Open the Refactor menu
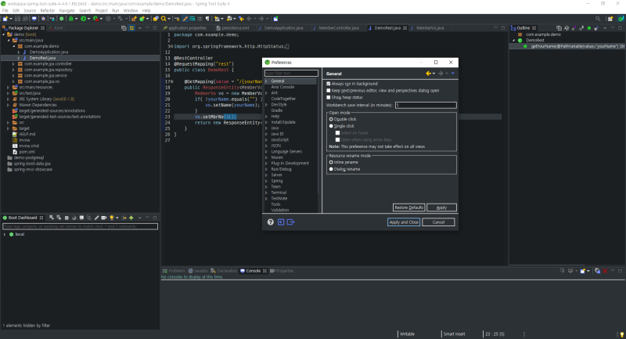This screenshot has width=626, height=339. (47, 10)
